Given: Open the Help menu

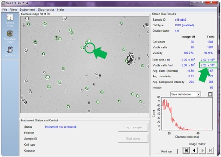Looking at the screenshot, I should coord(60,10).
